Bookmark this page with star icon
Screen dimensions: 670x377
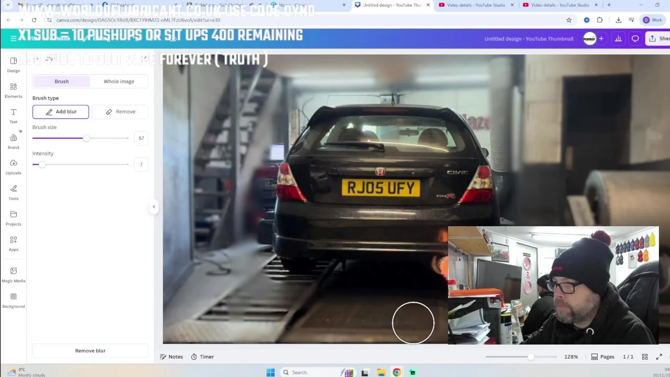569,20
